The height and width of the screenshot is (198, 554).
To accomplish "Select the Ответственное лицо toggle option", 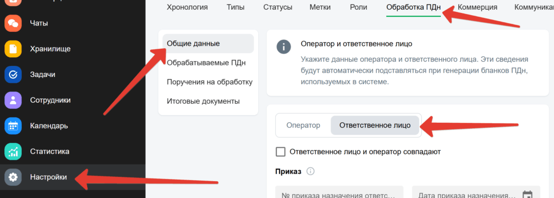I will [375, 125].
